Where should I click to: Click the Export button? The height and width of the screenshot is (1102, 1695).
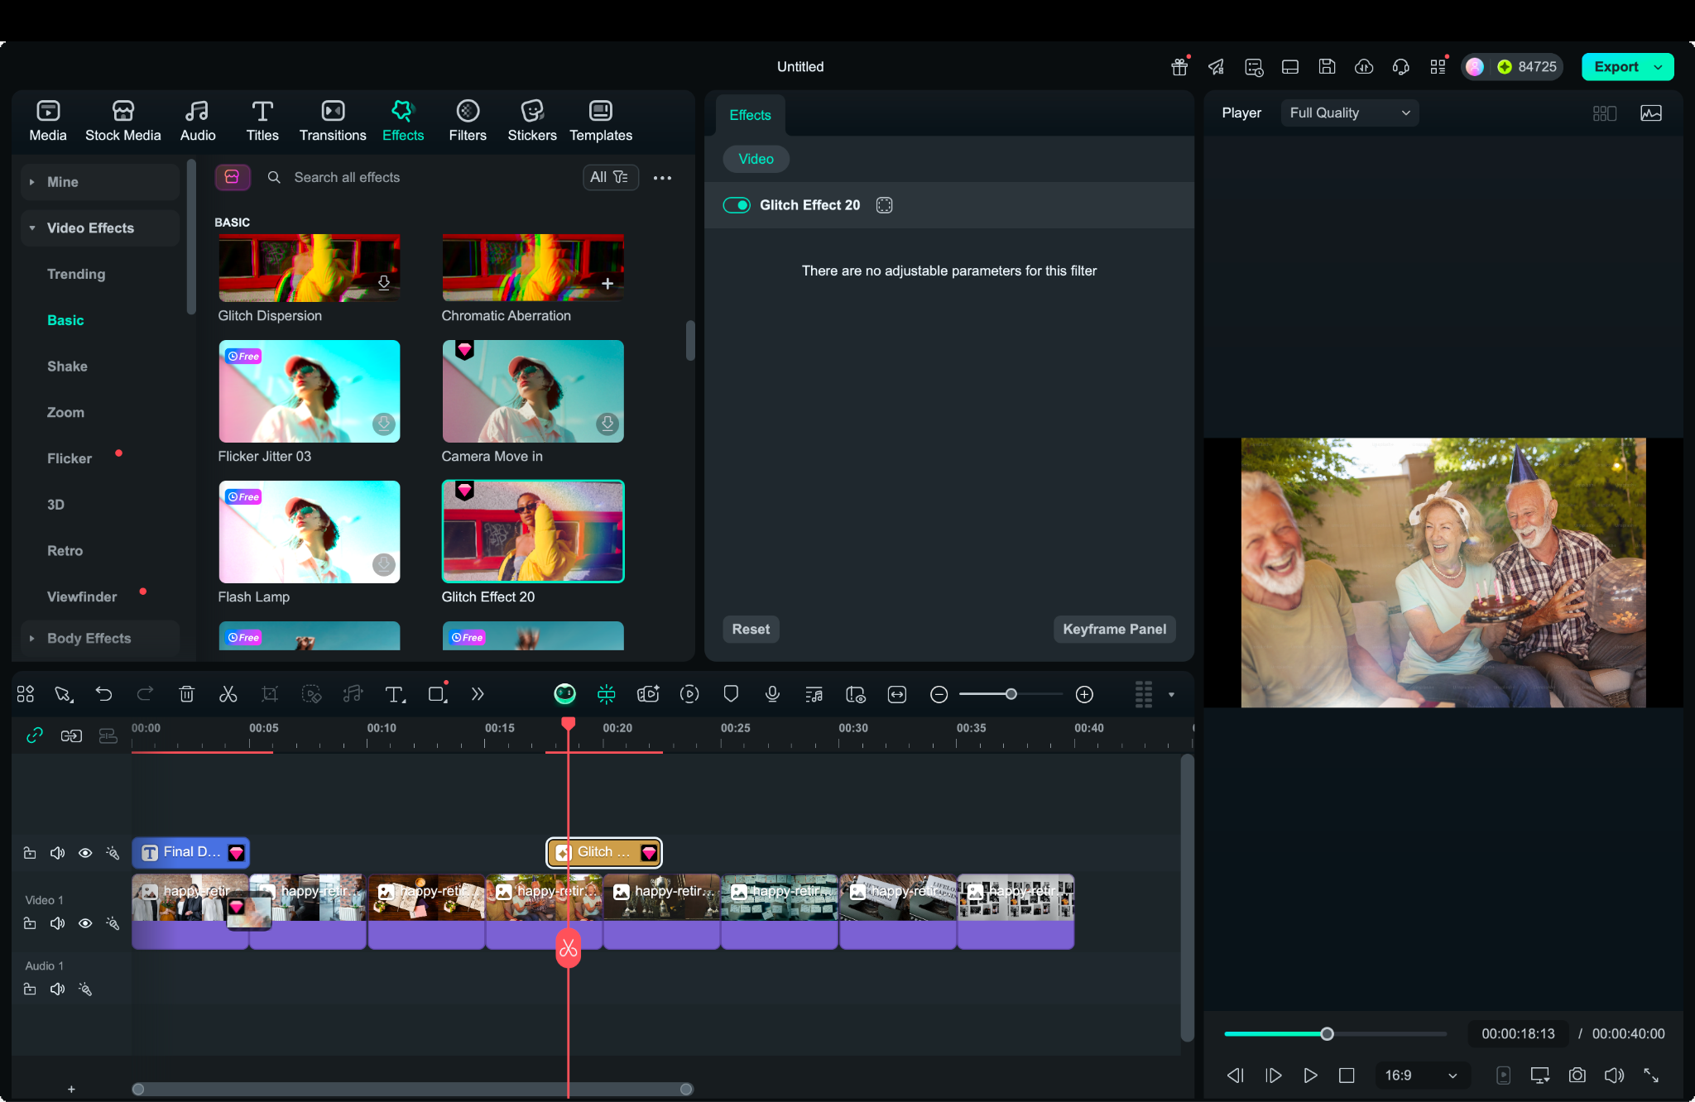1616,67
